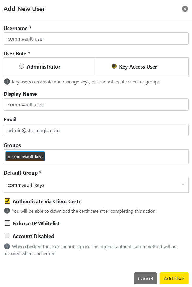This screenshot has height=287, width=192.
Task: Focus the Display Name input field
Action: (x=96, y=104)
